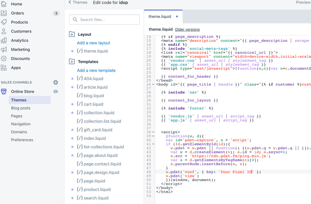Image resolution: width=311 pixels, height=204 pixels.
Task: Open collection.list.liquid template file
Action: coord(102,121)
